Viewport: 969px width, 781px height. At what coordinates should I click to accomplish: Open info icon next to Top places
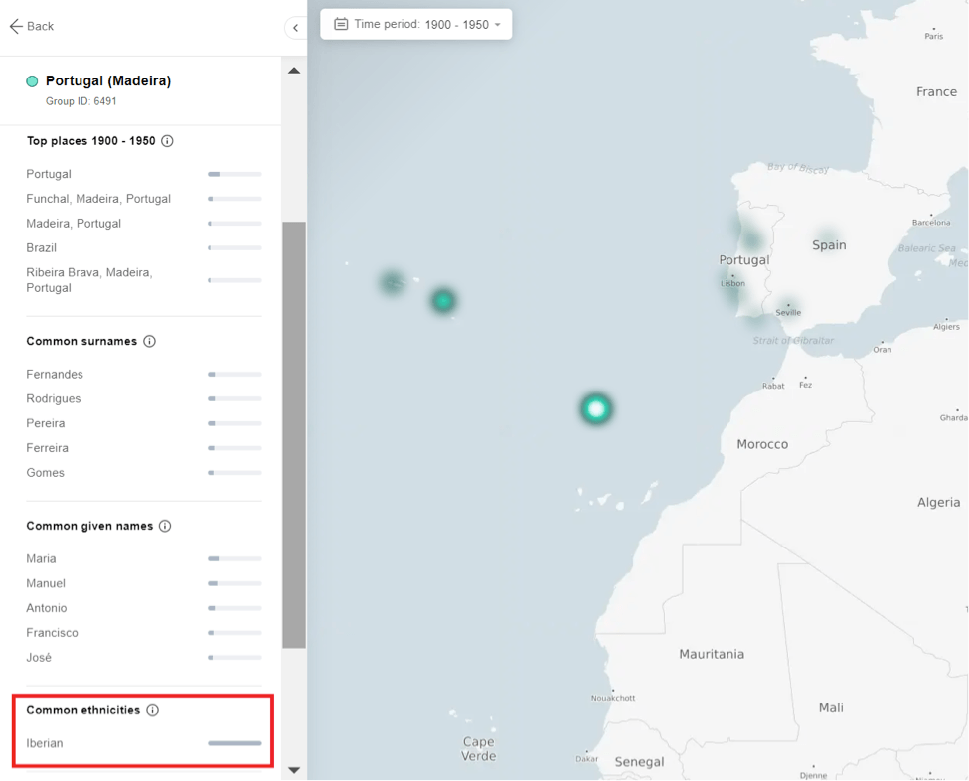point(167,141)
